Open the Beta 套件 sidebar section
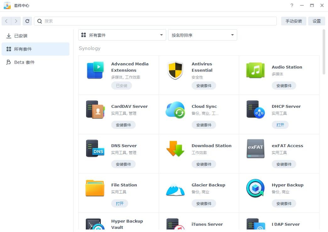This screenshot has height=232, width=328. click(24, 62)
